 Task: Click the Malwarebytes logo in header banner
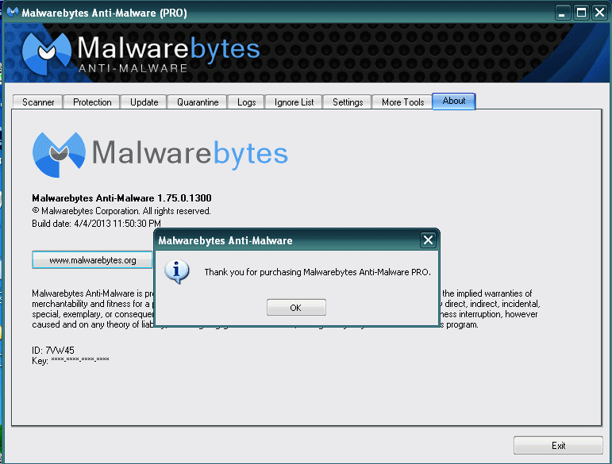click(140, 52)
